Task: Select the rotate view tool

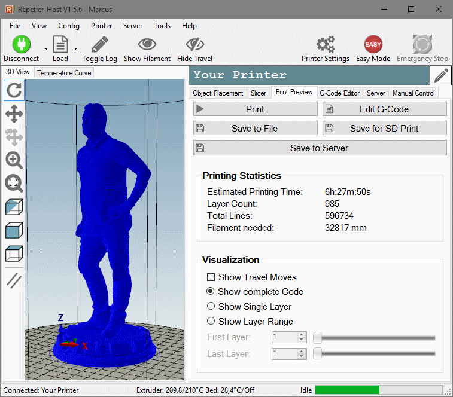Action: tap(14, 90)
